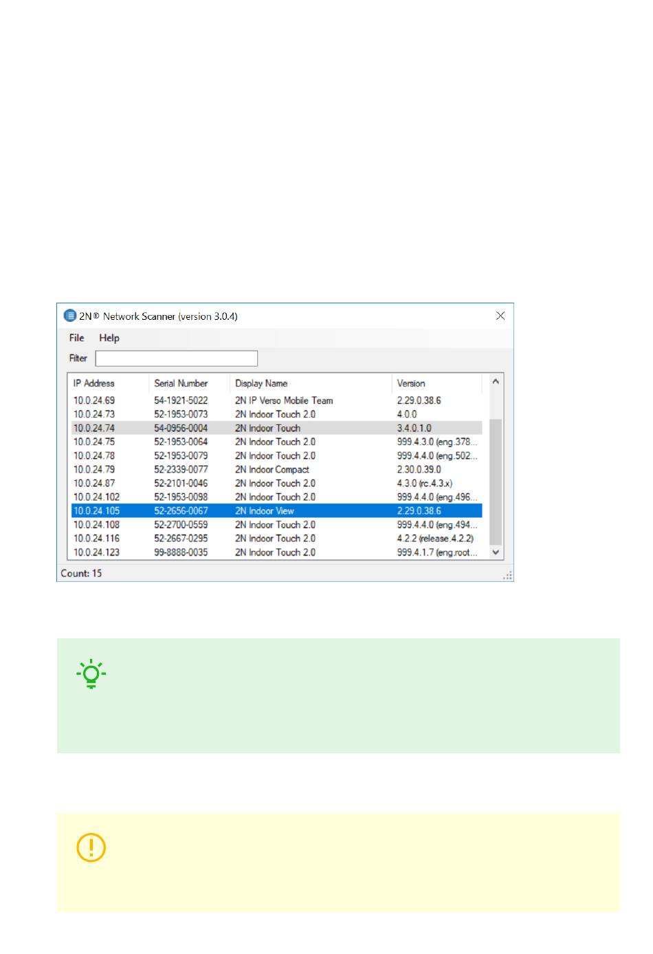This screenshot has height=954, width=653.
Task: Click serial number 52-1953-0073
Action: pyautogui.click(x=181, y=414)
